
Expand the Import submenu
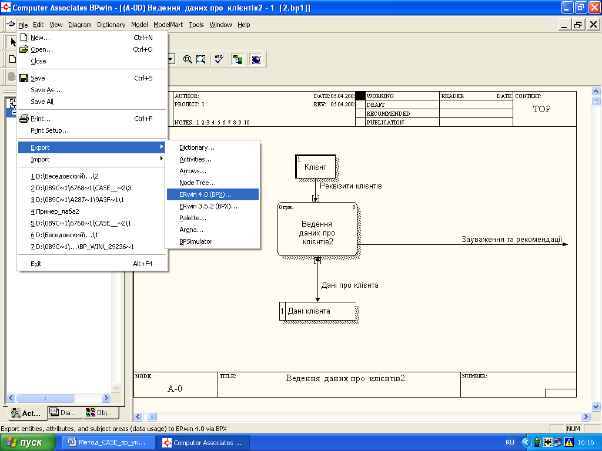(x=40, y=159)
